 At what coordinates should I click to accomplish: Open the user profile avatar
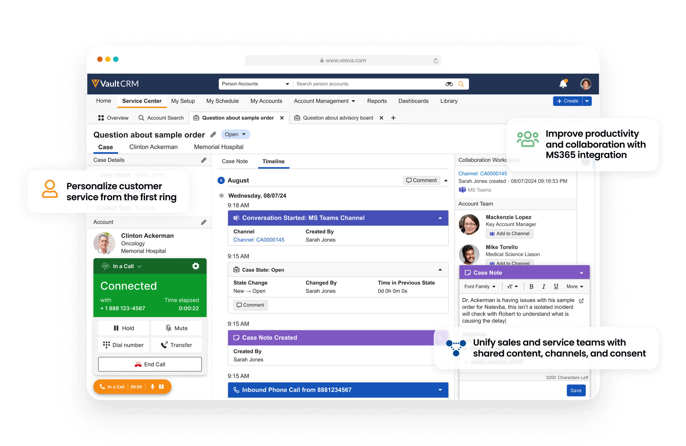pyautogui.click(x=586, y=84)
